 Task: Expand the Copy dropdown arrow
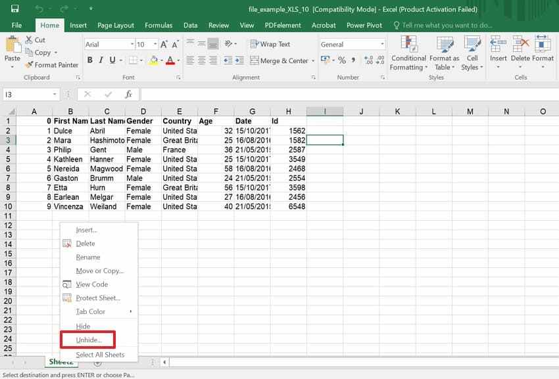pyautogui.click(x=56, y=53)
